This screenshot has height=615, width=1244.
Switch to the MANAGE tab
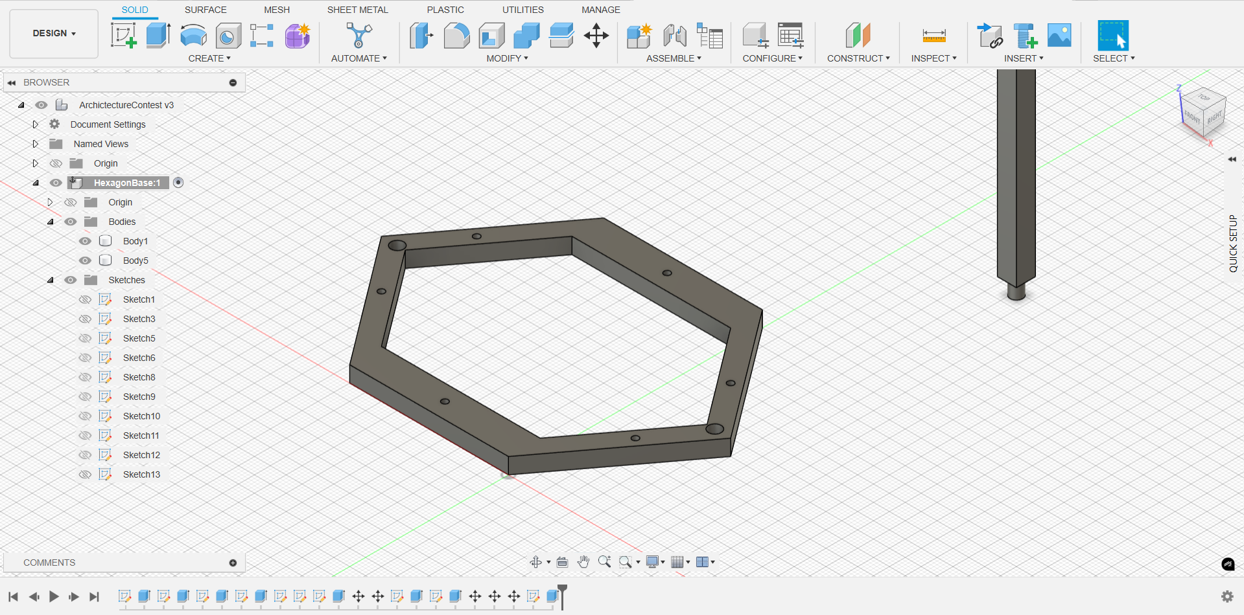601,10
